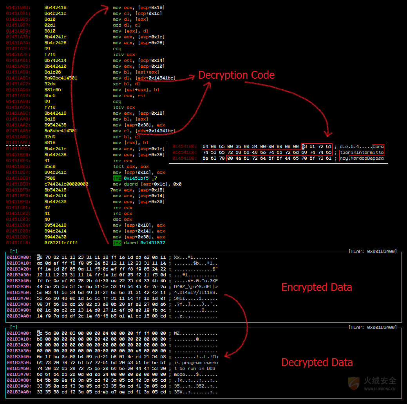Screen dimensions: 407x404
Task: Click the boxed tSerinIntermitte string
Action: (362, 152)
